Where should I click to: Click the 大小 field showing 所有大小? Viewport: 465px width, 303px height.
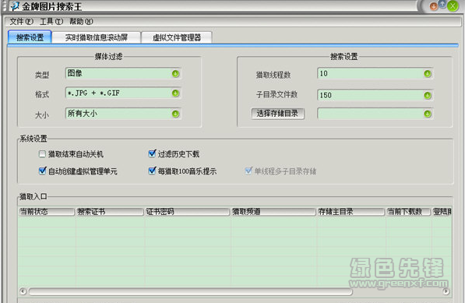123,114
